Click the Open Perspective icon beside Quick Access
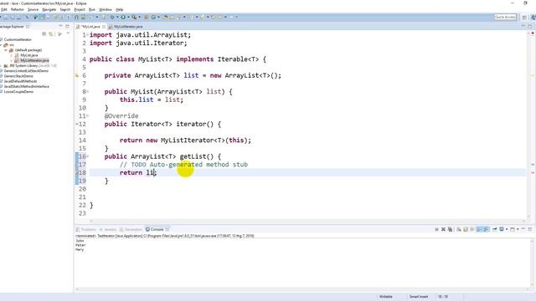Screen dimensions: 536x301 pyautogui.click(x=524, y=17)
